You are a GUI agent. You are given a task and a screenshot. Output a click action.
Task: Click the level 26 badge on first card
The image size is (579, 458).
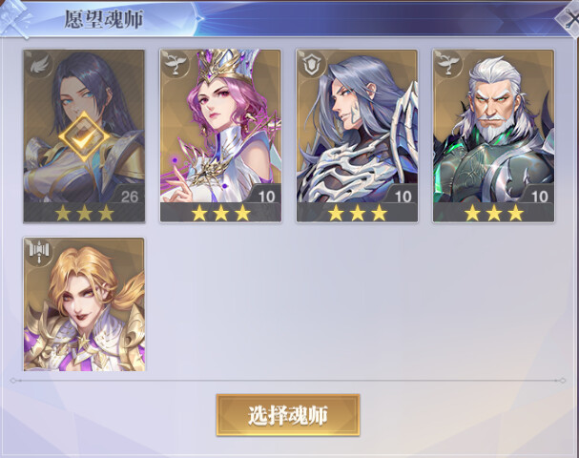130,196
